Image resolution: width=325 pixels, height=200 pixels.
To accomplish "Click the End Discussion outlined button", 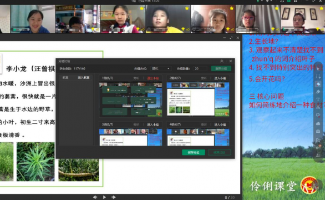I will 220,152.
